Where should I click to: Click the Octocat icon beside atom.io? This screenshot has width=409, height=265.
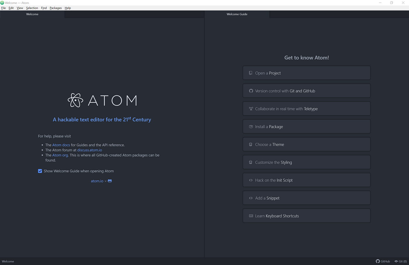coord(110,181)
